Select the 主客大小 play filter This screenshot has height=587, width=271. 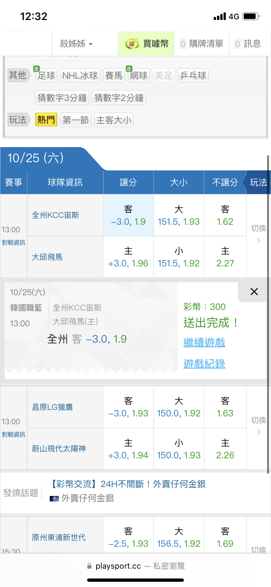(x=114, y=120)
